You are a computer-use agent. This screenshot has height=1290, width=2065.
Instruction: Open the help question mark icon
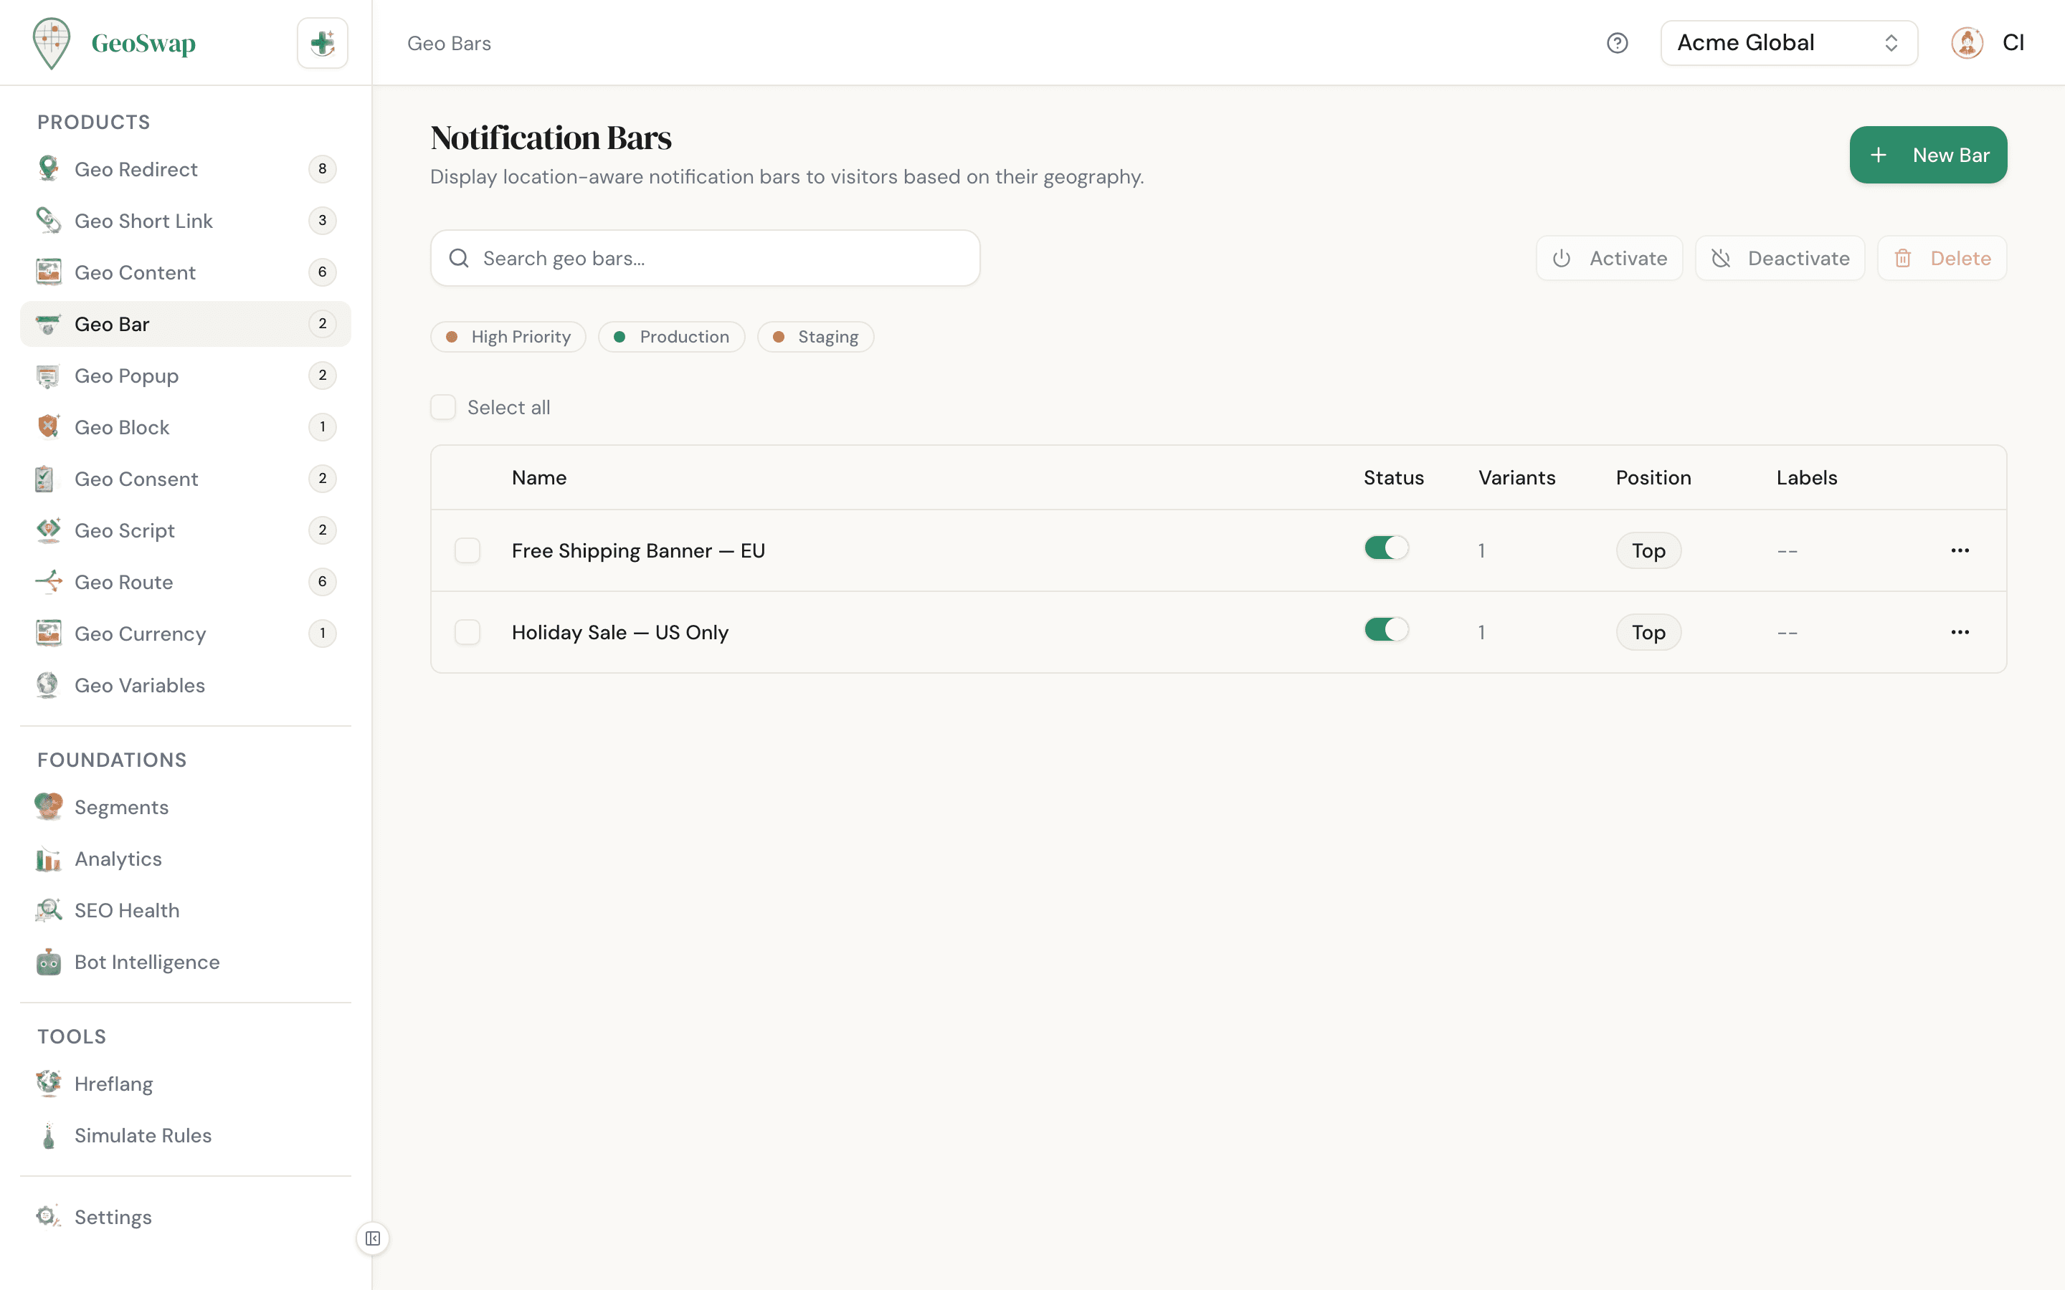coord(1618,43)
